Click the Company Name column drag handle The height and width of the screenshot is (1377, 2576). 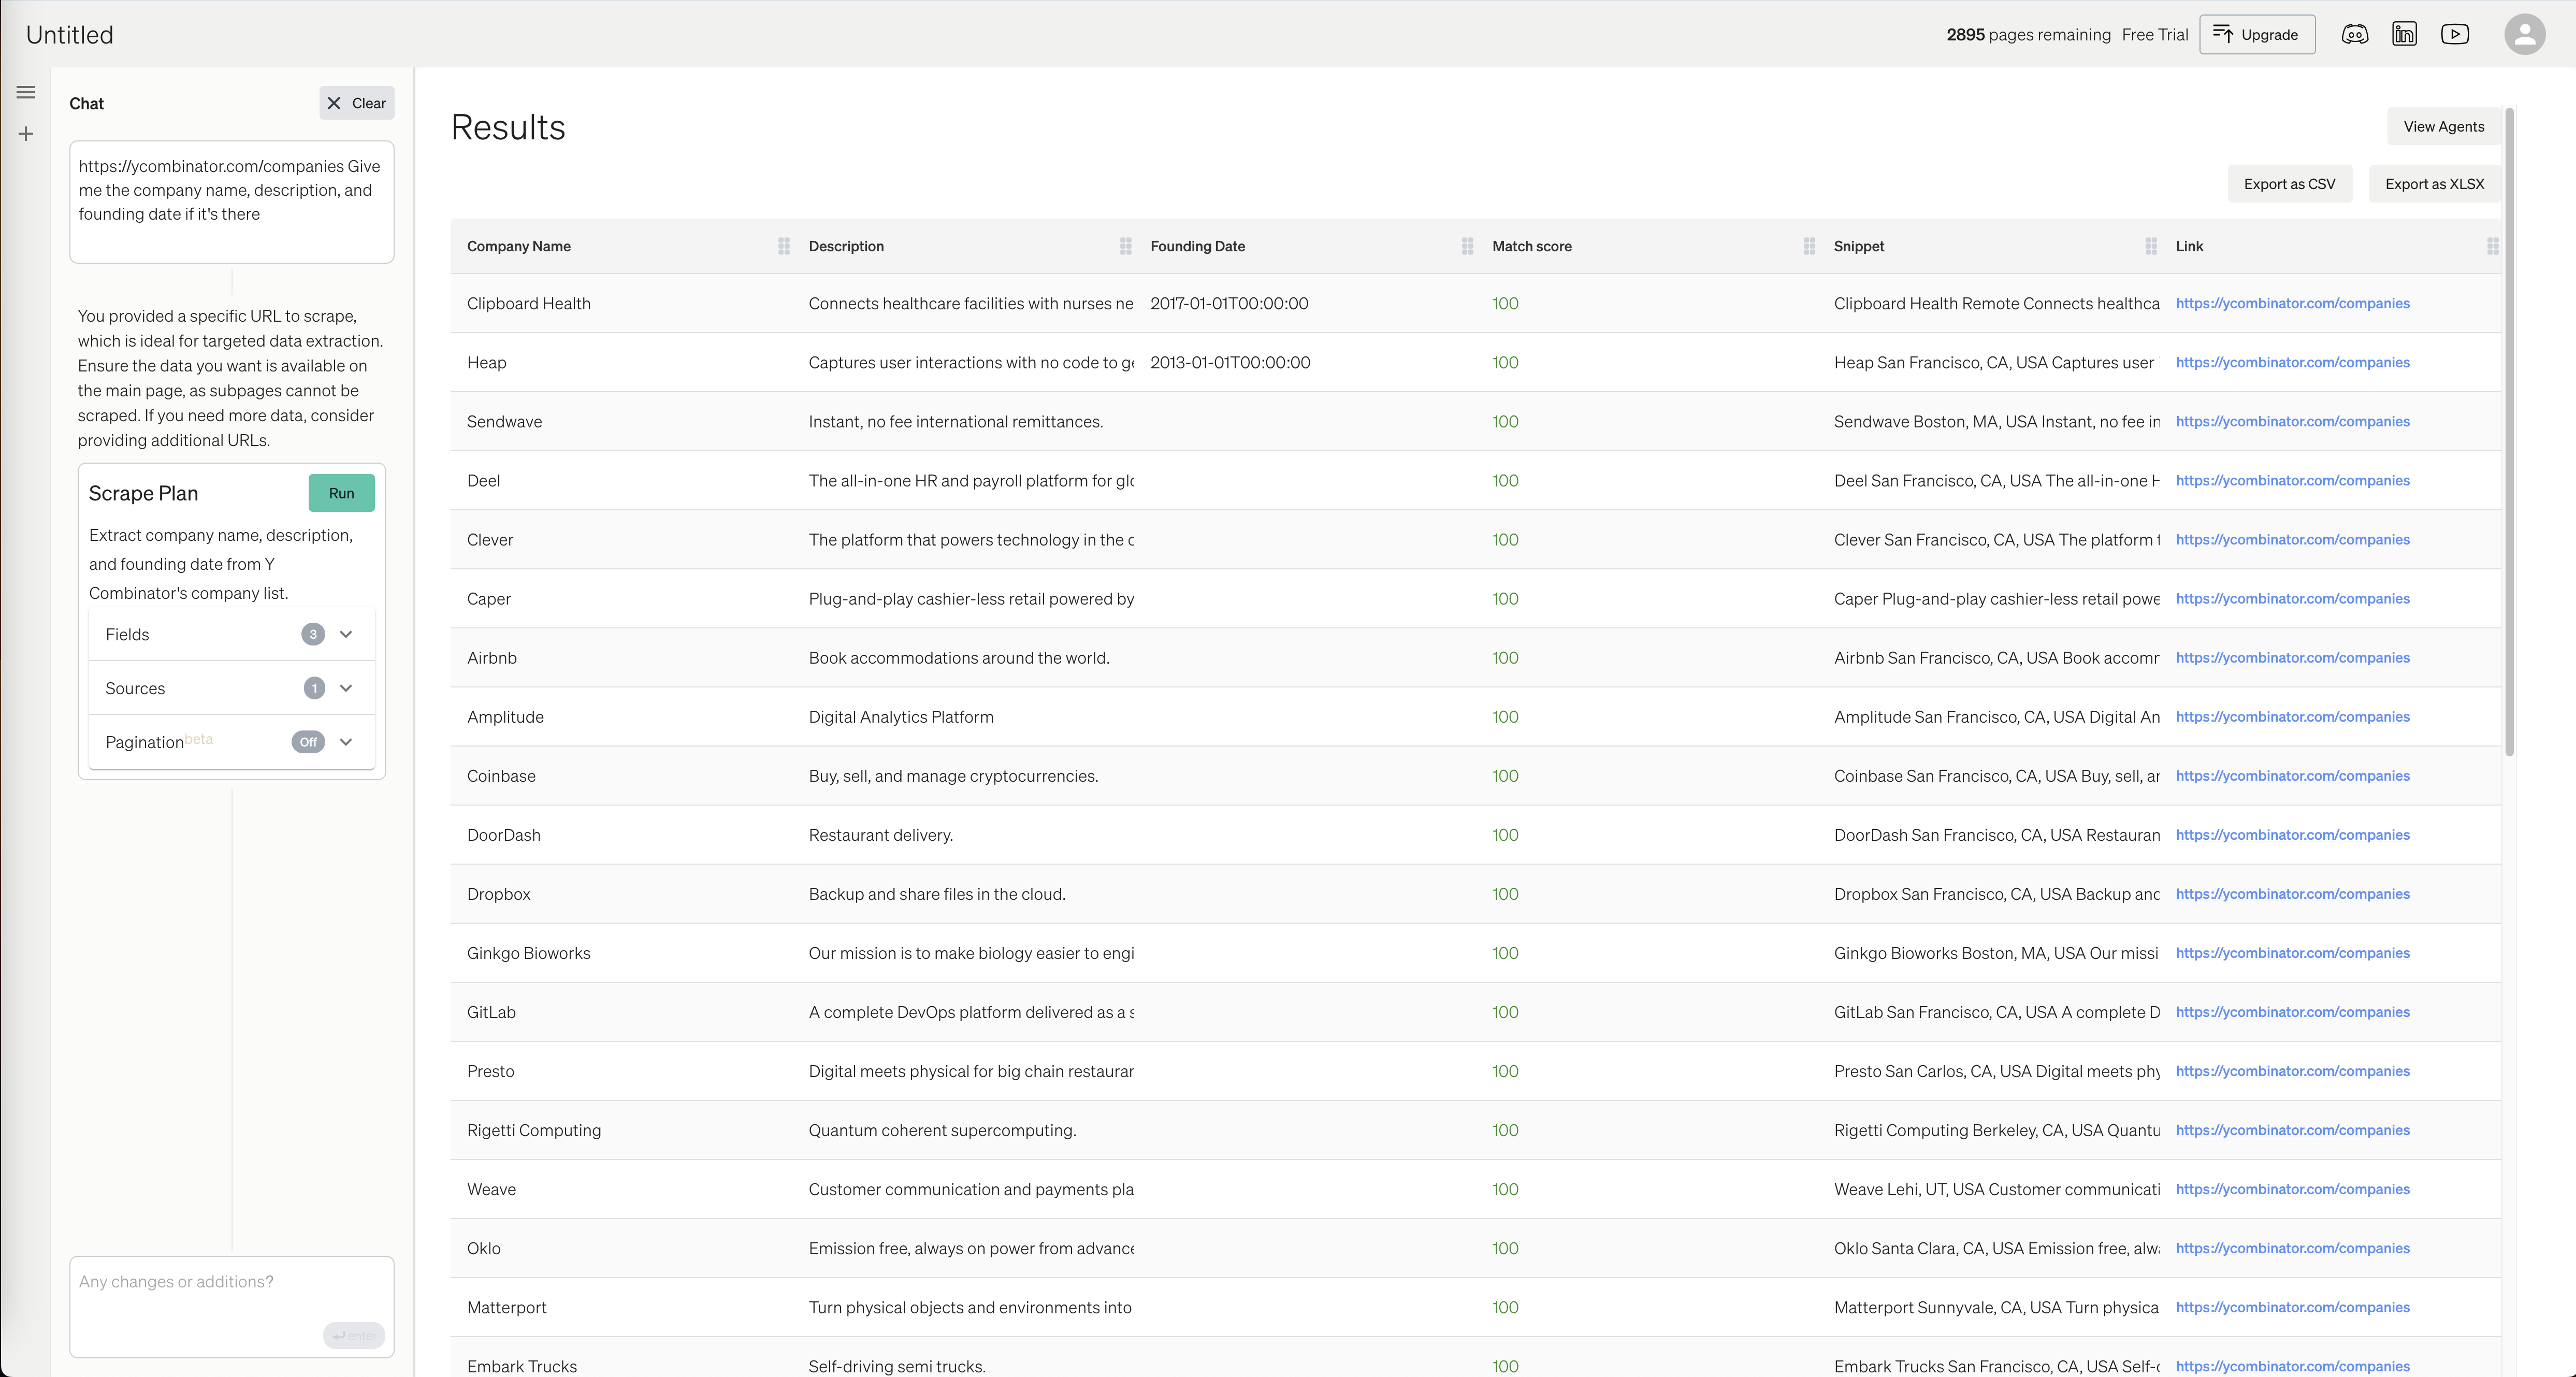coord(784,246)
